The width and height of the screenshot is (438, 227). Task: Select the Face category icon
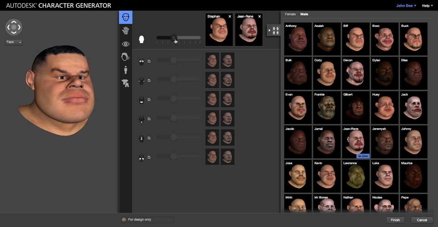126,17
